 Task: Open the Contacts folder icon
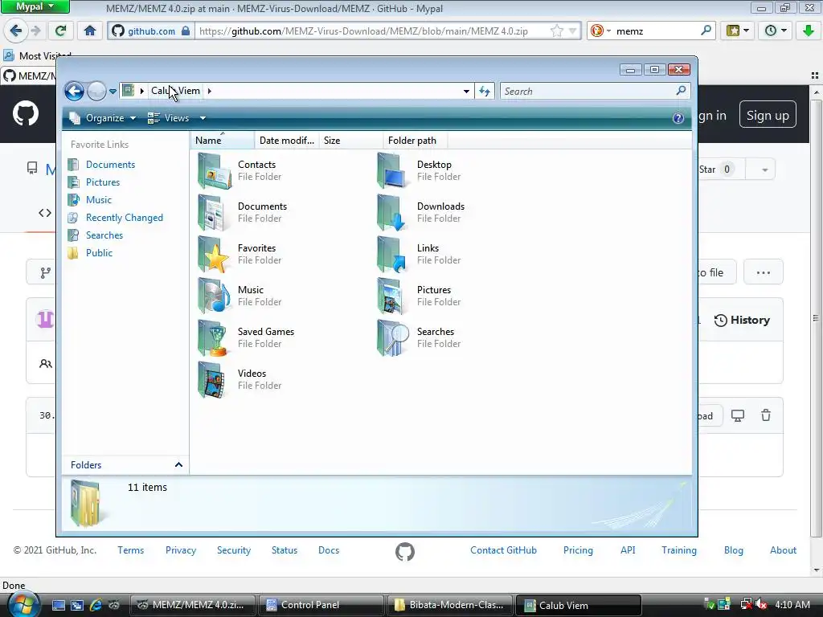[x=214, y=170]
